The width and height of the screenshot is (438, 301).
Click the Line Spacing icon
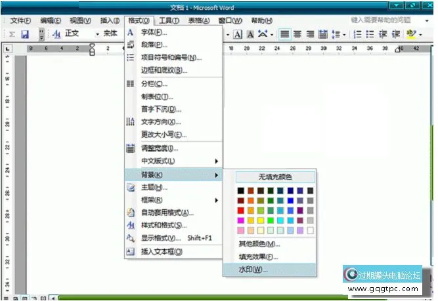click(x=336, y=34)
